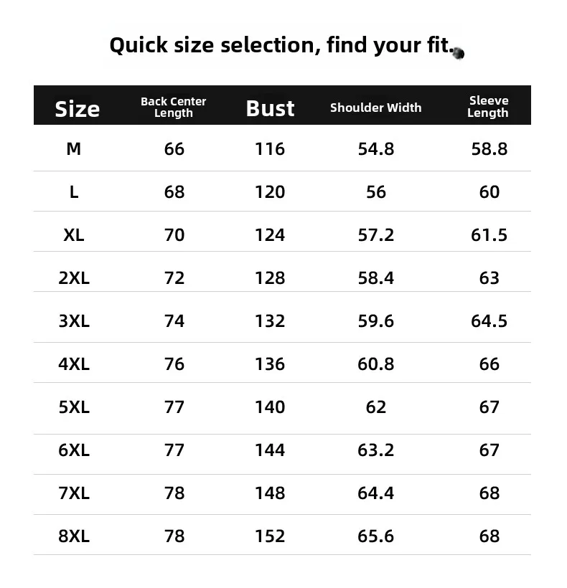Viewport: 567px width, 588px height.
Task: Select the M size row label
Action: (x=73, y=149)
